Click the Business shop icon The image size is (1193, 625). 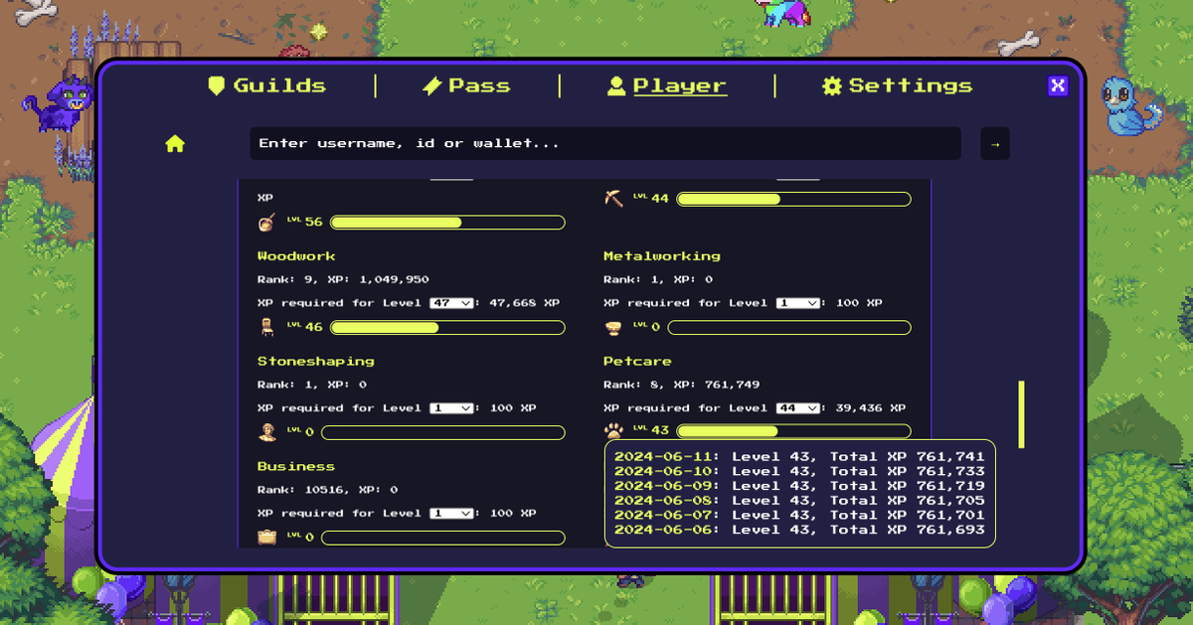pos(266,537)
